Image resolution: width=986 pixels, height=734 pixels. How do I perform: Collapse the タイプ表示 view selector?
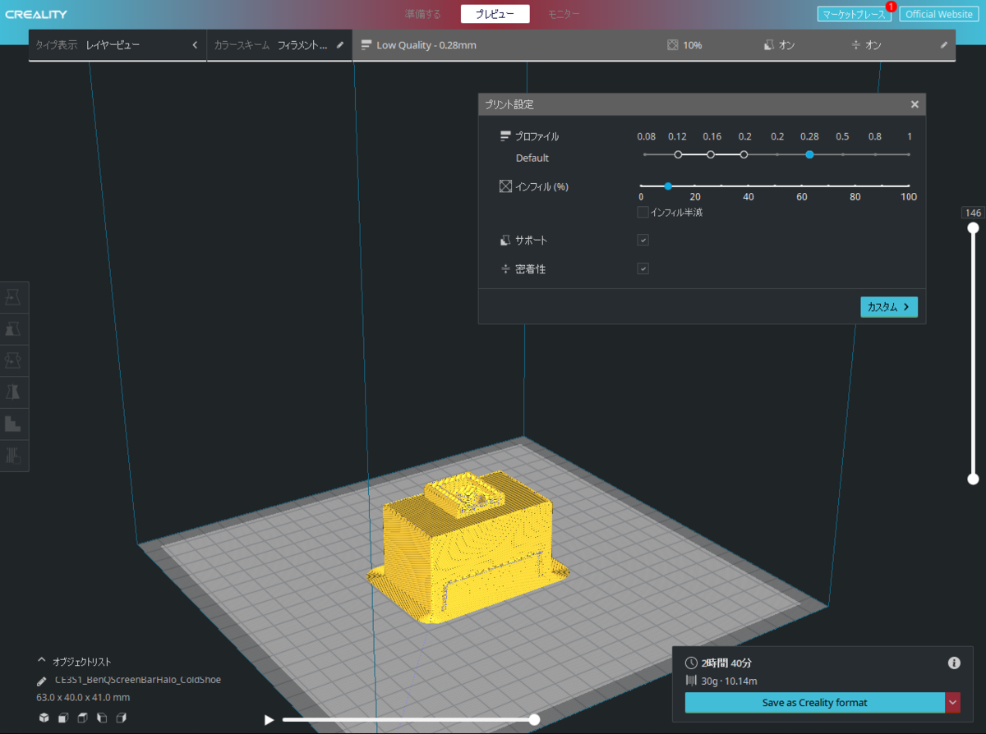tap(195, 45)
